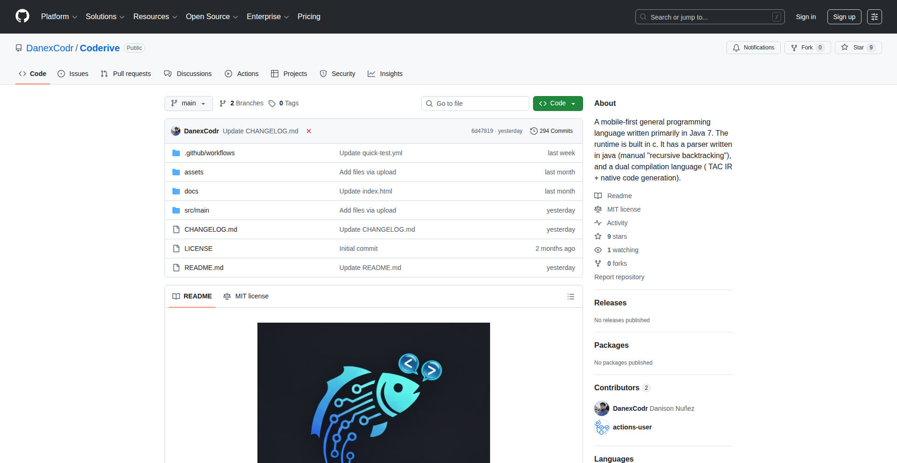
Task: Click the CHANGELOG.md file icon
Action: pyautogui.click(x=176, y=229)
